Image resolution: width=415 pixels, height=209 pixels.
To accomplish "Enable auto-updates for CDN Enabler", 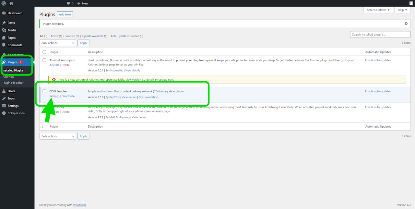I will 378,91.
